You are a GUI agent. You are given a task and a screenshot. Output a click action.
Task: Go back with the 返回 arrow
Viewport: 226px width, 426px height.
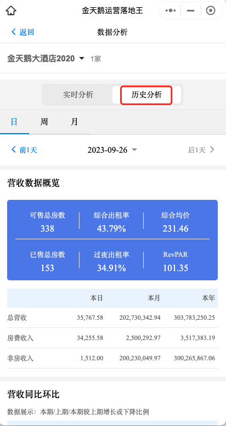pyautogui.click(x=14, y=32)
